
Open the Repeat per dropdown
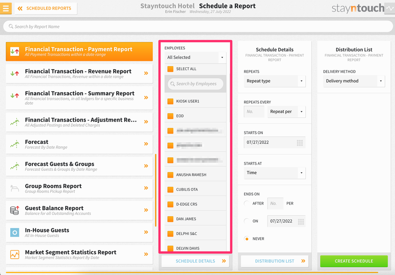coord(286,112)
